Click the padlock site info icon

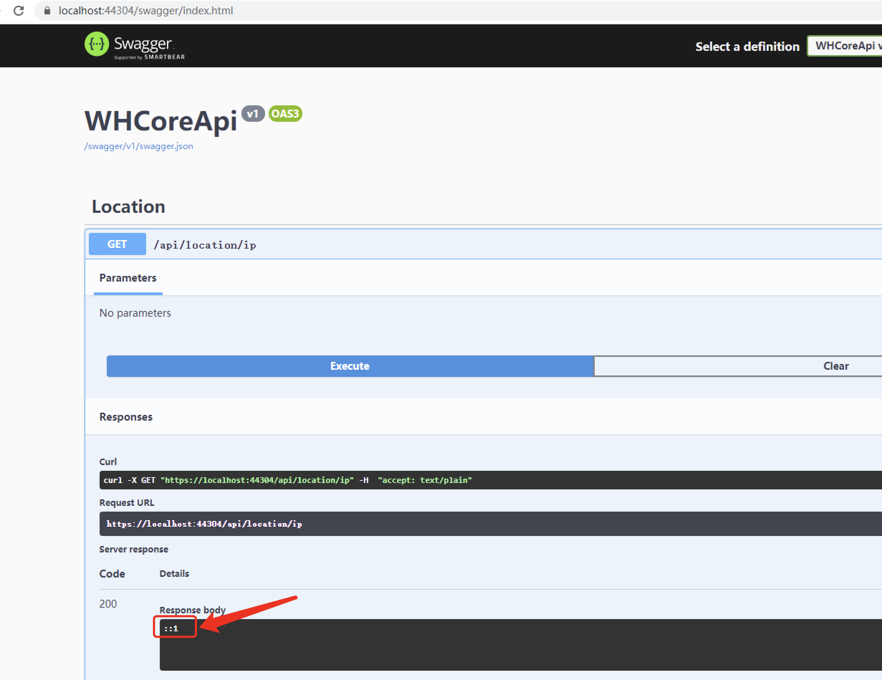47,10
